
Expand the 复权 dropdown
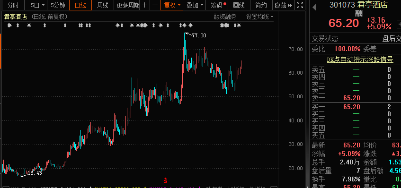pyautogui.click(x=172, y=5)
